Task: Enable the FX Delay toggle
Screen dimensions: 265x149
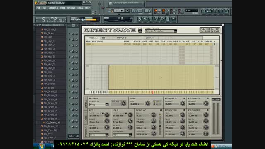Action: (161, 110)
